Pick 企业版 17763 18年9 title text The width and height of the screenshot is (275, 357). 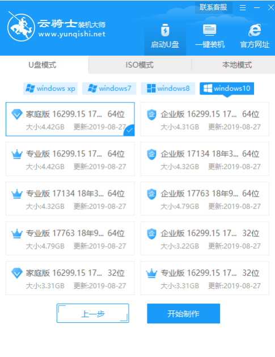[x=210, y=194]
